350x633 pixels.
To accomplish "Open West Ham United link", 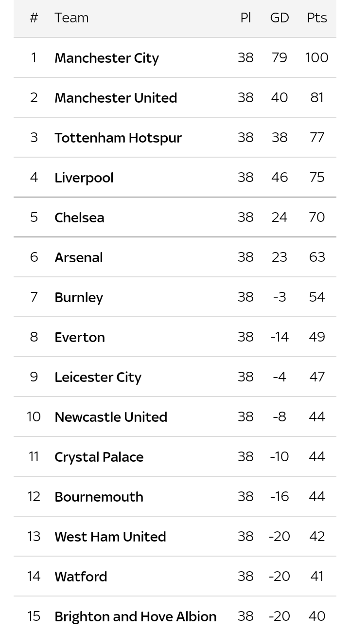I will (x=110, y=537).
